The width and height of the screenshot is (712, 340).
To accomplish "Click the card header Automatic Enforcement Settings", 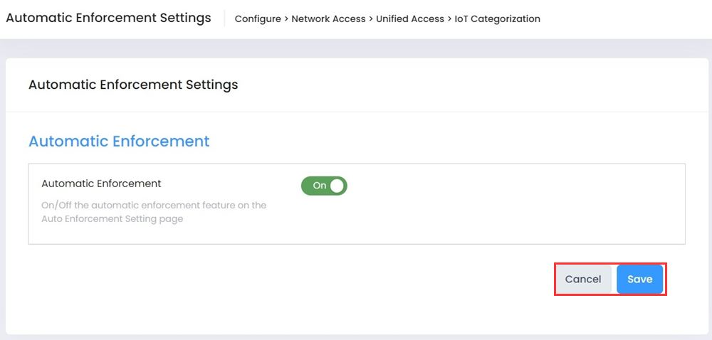I will coord(133,85).
